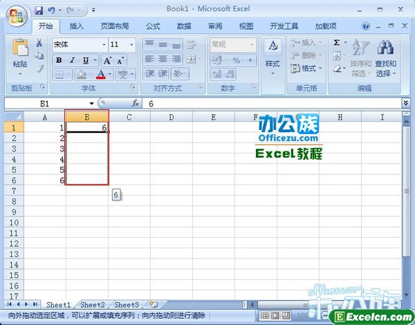Select the Sheet2 worksheet tab
This screenshot has height=325, width=415.
click(x=93, y=305)
